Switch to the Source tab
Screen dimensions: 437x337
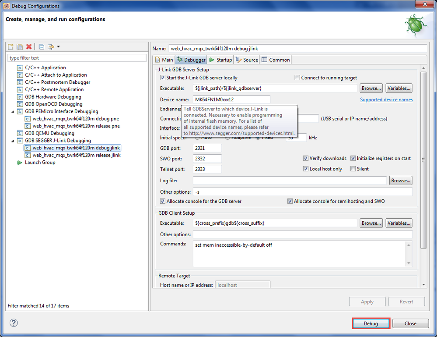(x=247, y=60)
